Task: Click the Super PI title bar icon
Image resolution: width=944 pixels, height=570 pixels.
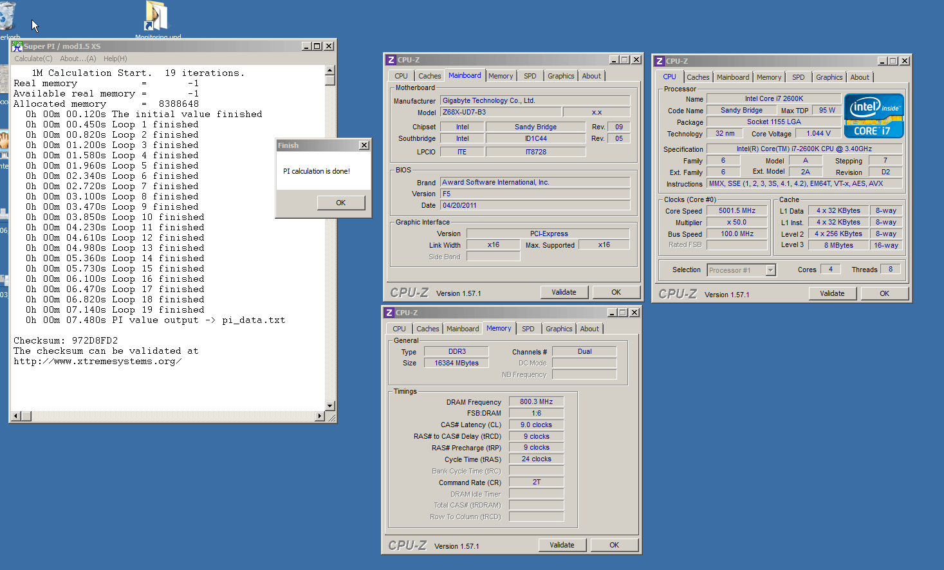Action: point(17,46)
